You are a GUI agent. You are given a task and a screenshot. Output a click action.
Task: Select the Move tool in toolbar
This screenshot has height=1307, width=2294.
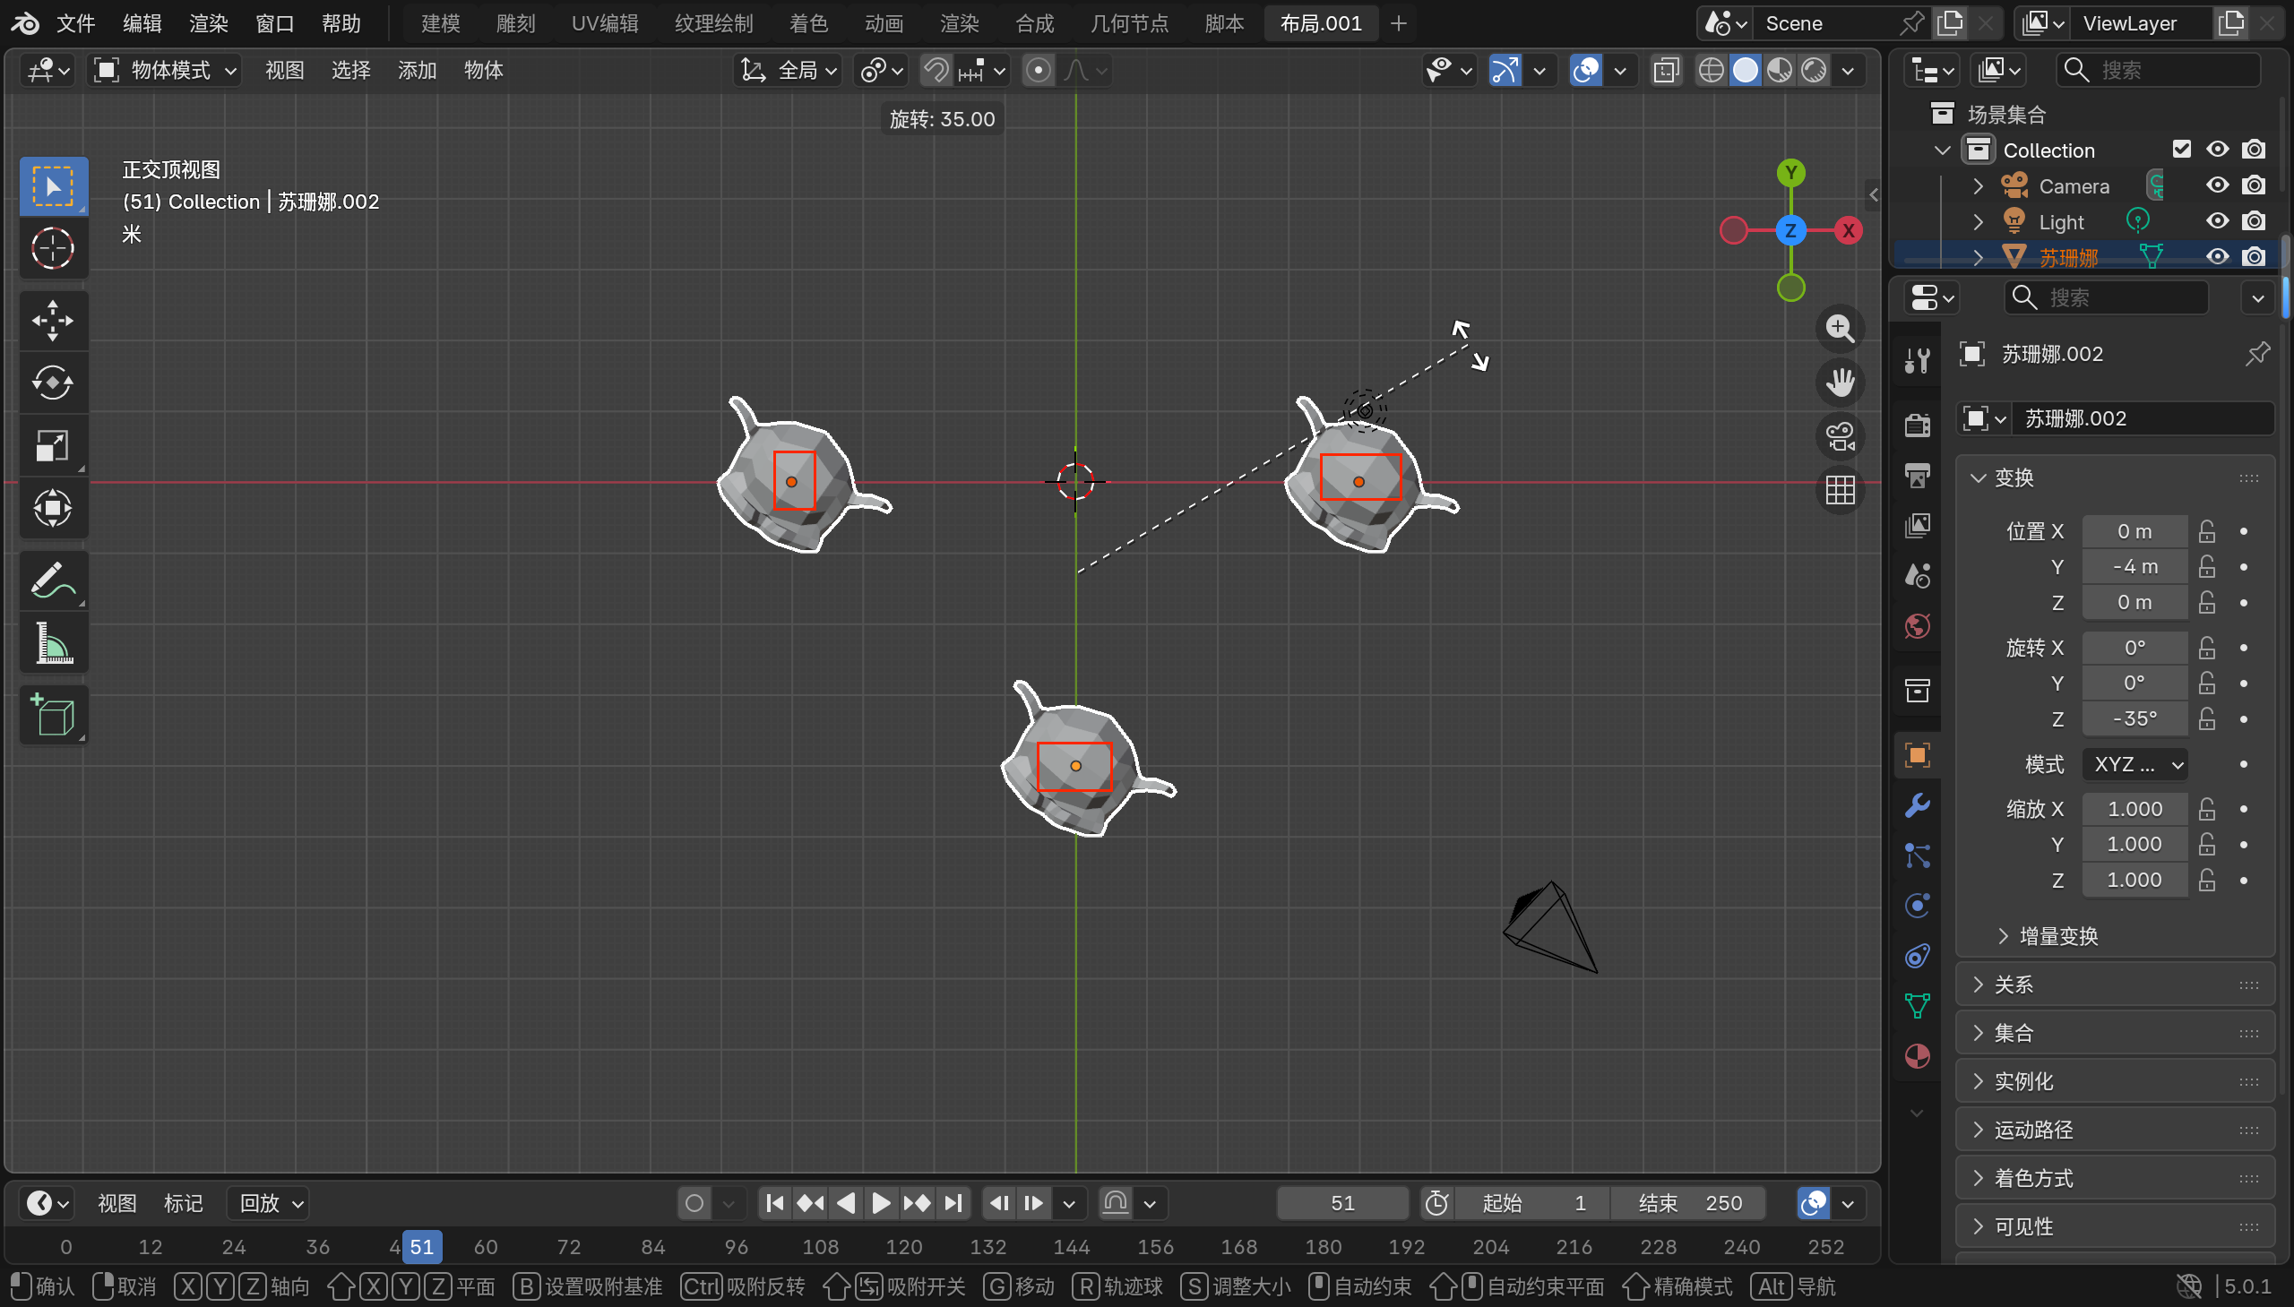[52, 321]
